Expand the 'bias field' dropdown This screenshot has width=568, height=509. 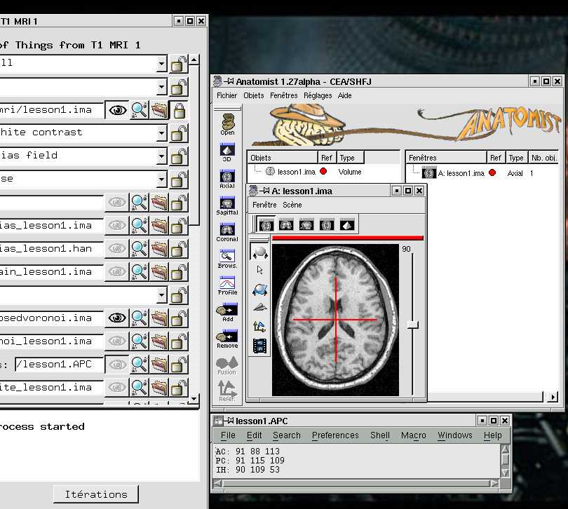(162, 156)
